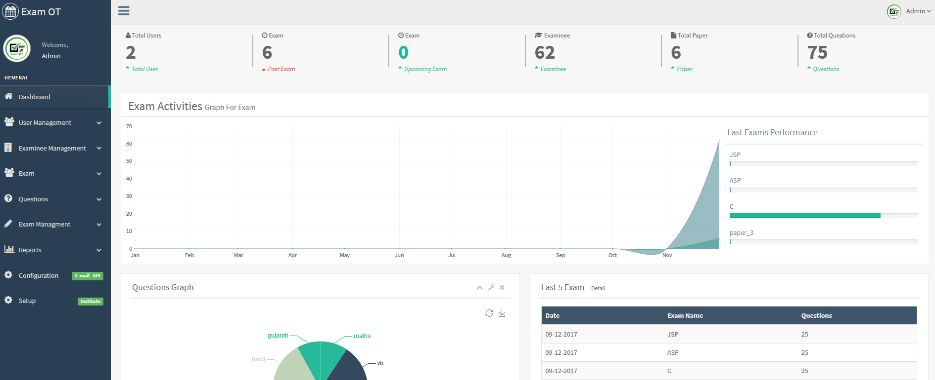Click the C exam performance progress bar
The width and height of the screenshot is (935, 380).
point(824,216)
